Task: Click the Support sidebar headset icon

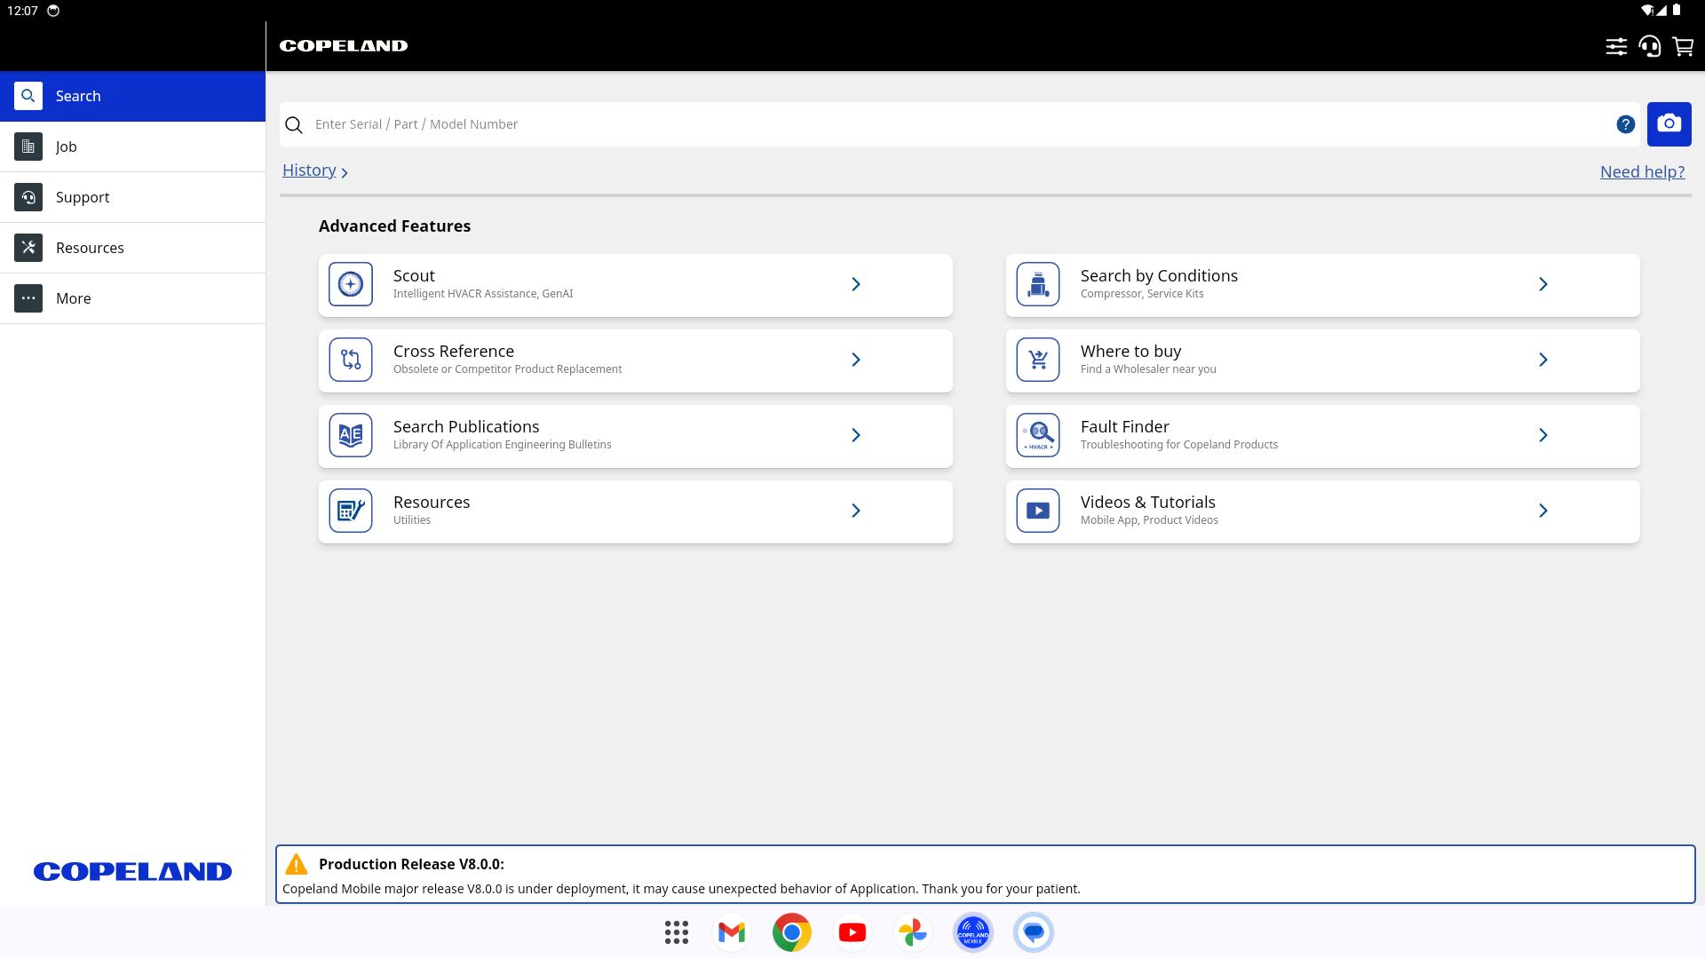Action: (28, 197)
